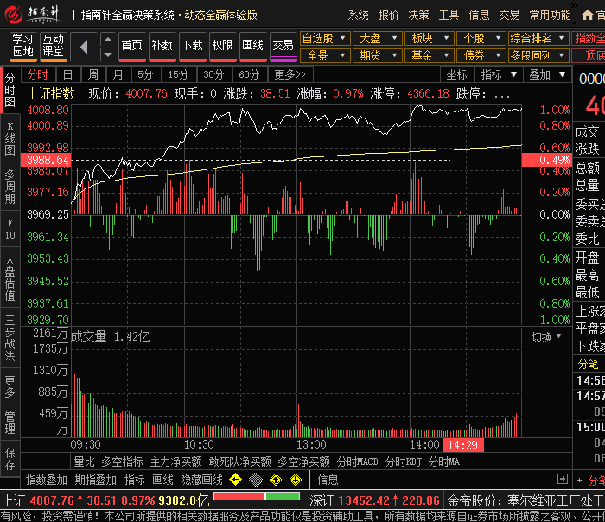This screenshot has height=522, width=605.
Task: Select the 主力净买额 indicator tab
Action: 176,462
